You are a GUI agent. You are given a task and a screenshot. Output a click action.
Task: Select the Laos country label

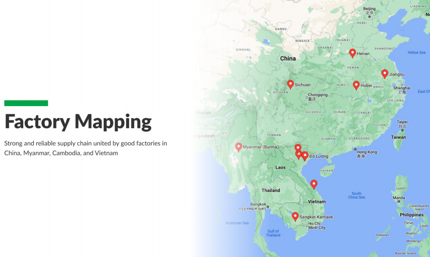point(280,167)
